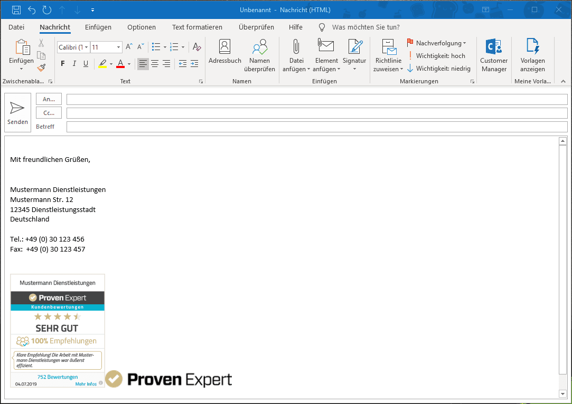The height and width of the screenshot is (404, 572).
Task: Expand the Signatur dropdown
Action: [354, 69]
